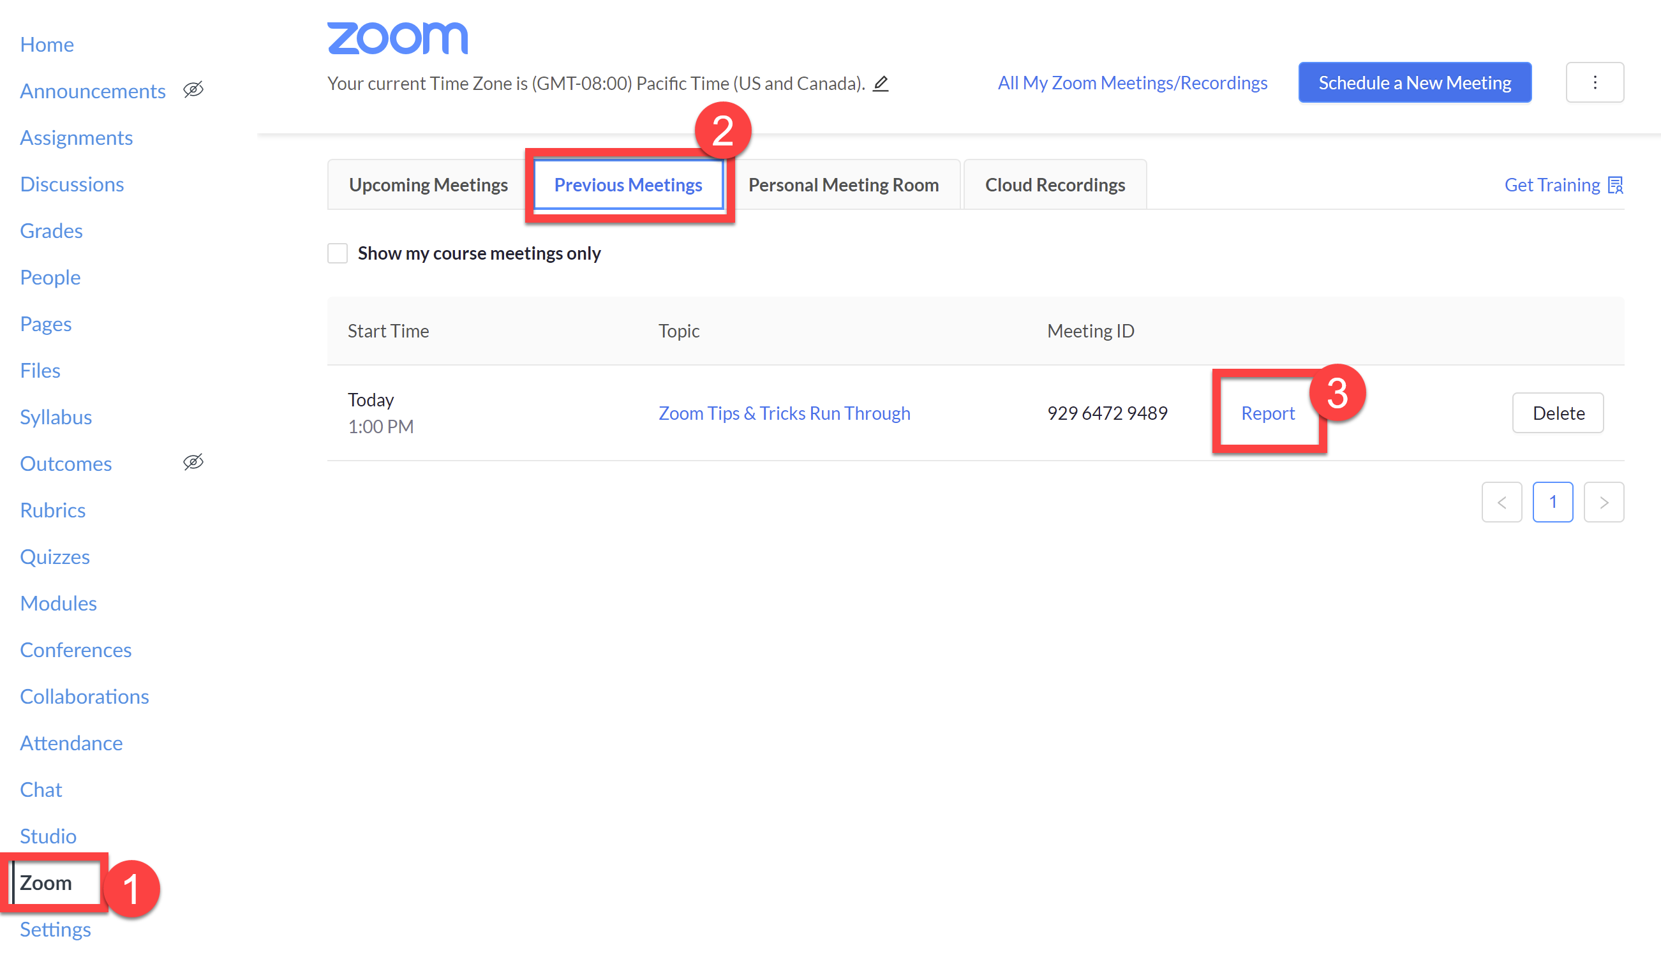Switch to Cloud Recordings tab
Screen dimensions: 1661x971
[x=1054, y=184]
